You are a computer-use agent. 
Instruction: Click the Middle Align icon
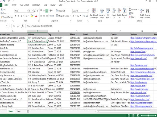tap(44, 11)
